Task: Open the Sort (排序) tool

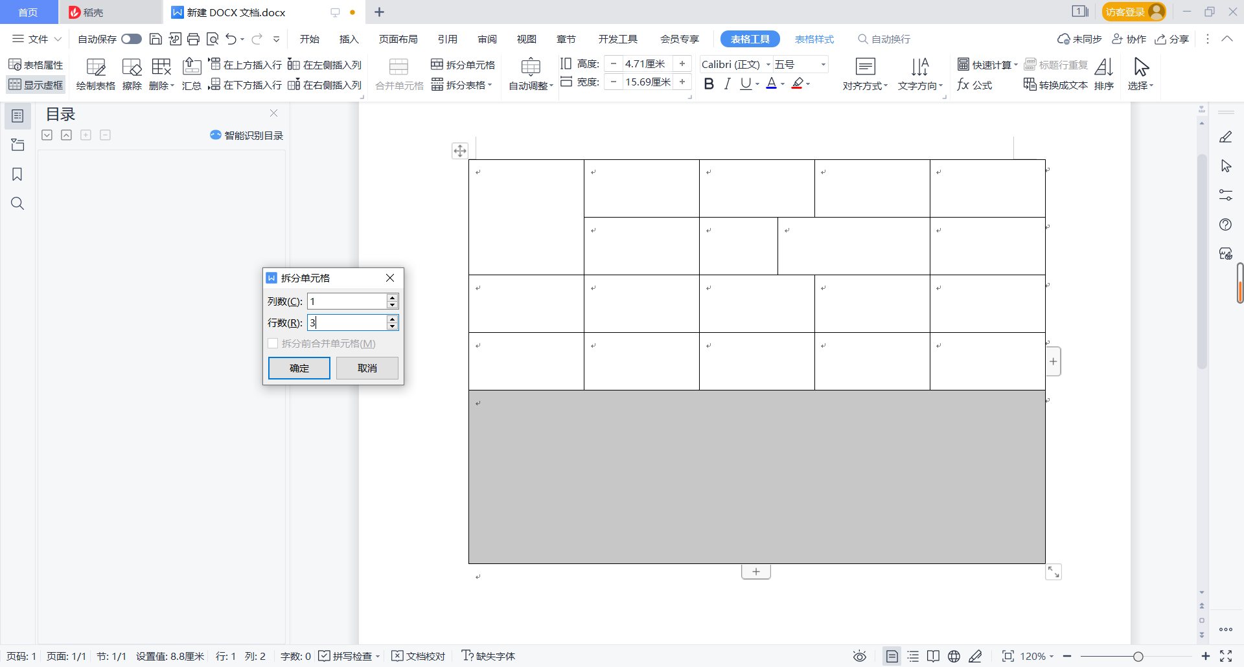Action: 1104,75
